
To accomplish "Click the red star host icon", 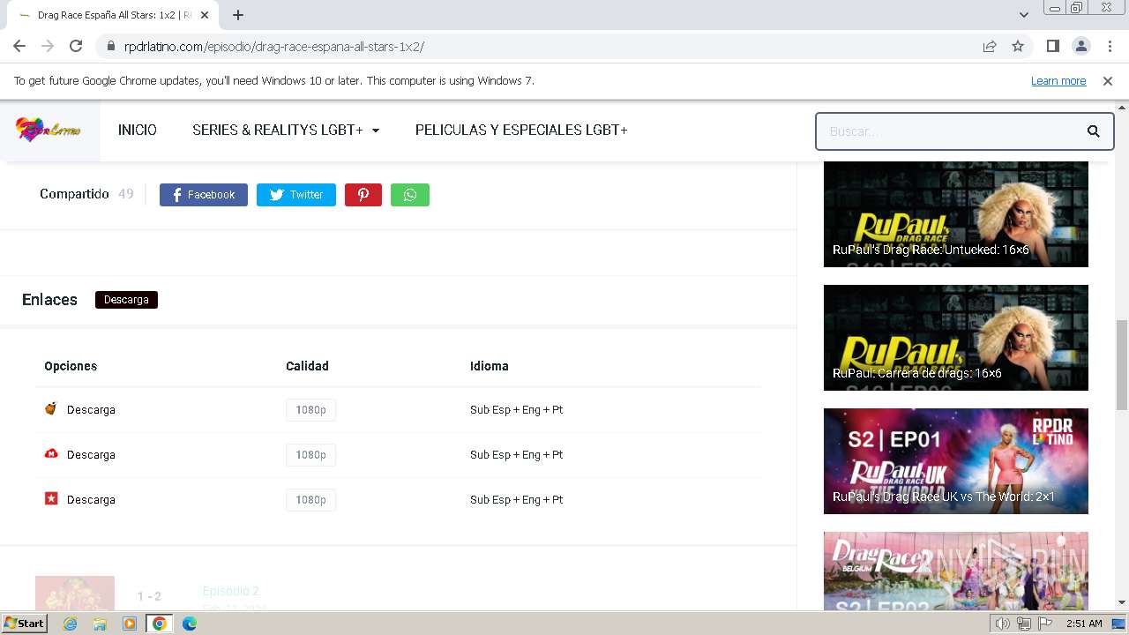I will (51, 498).
